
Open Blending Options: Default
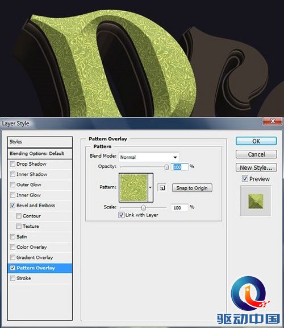tap(40, 154)
